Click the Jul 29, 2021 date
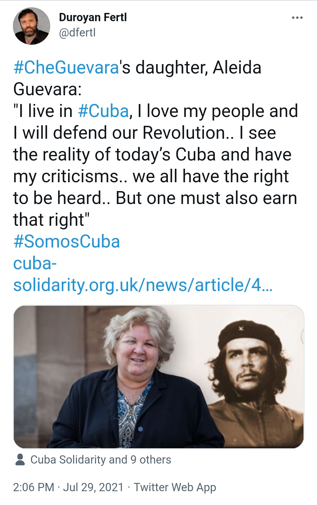This screenshot has height=505, width=317. 93,487
